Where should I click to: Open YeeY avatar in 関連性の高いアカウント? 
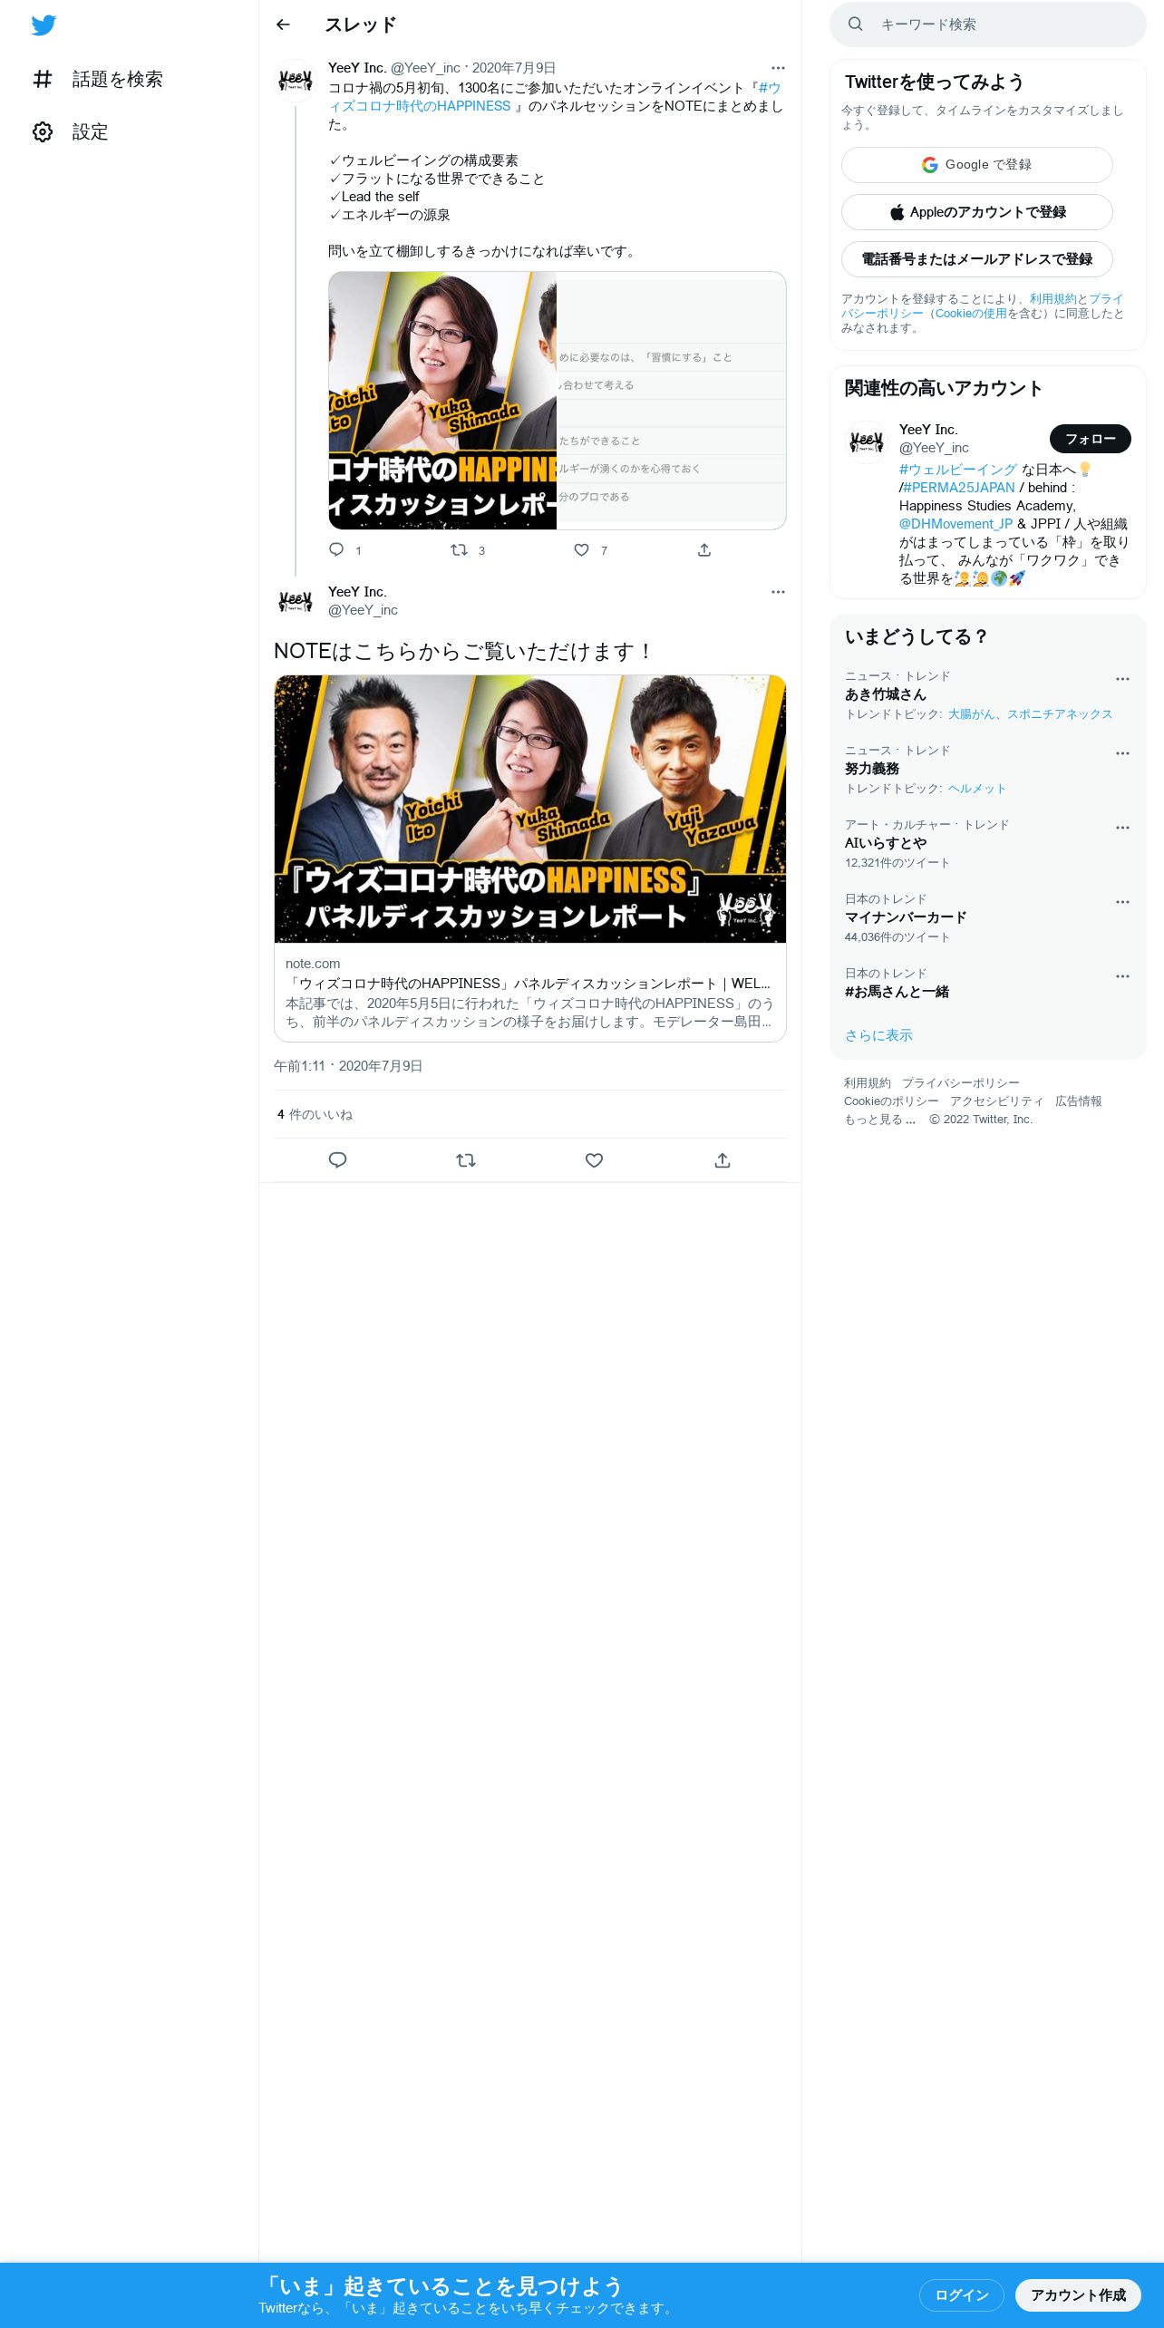867,442
